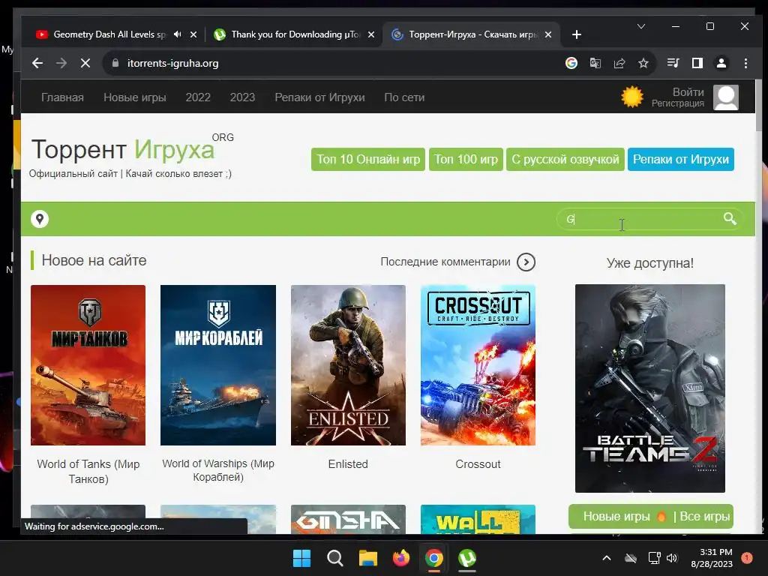Click the browser forward arrow
This screenshot has width=768, height=576.
[61, 63]
